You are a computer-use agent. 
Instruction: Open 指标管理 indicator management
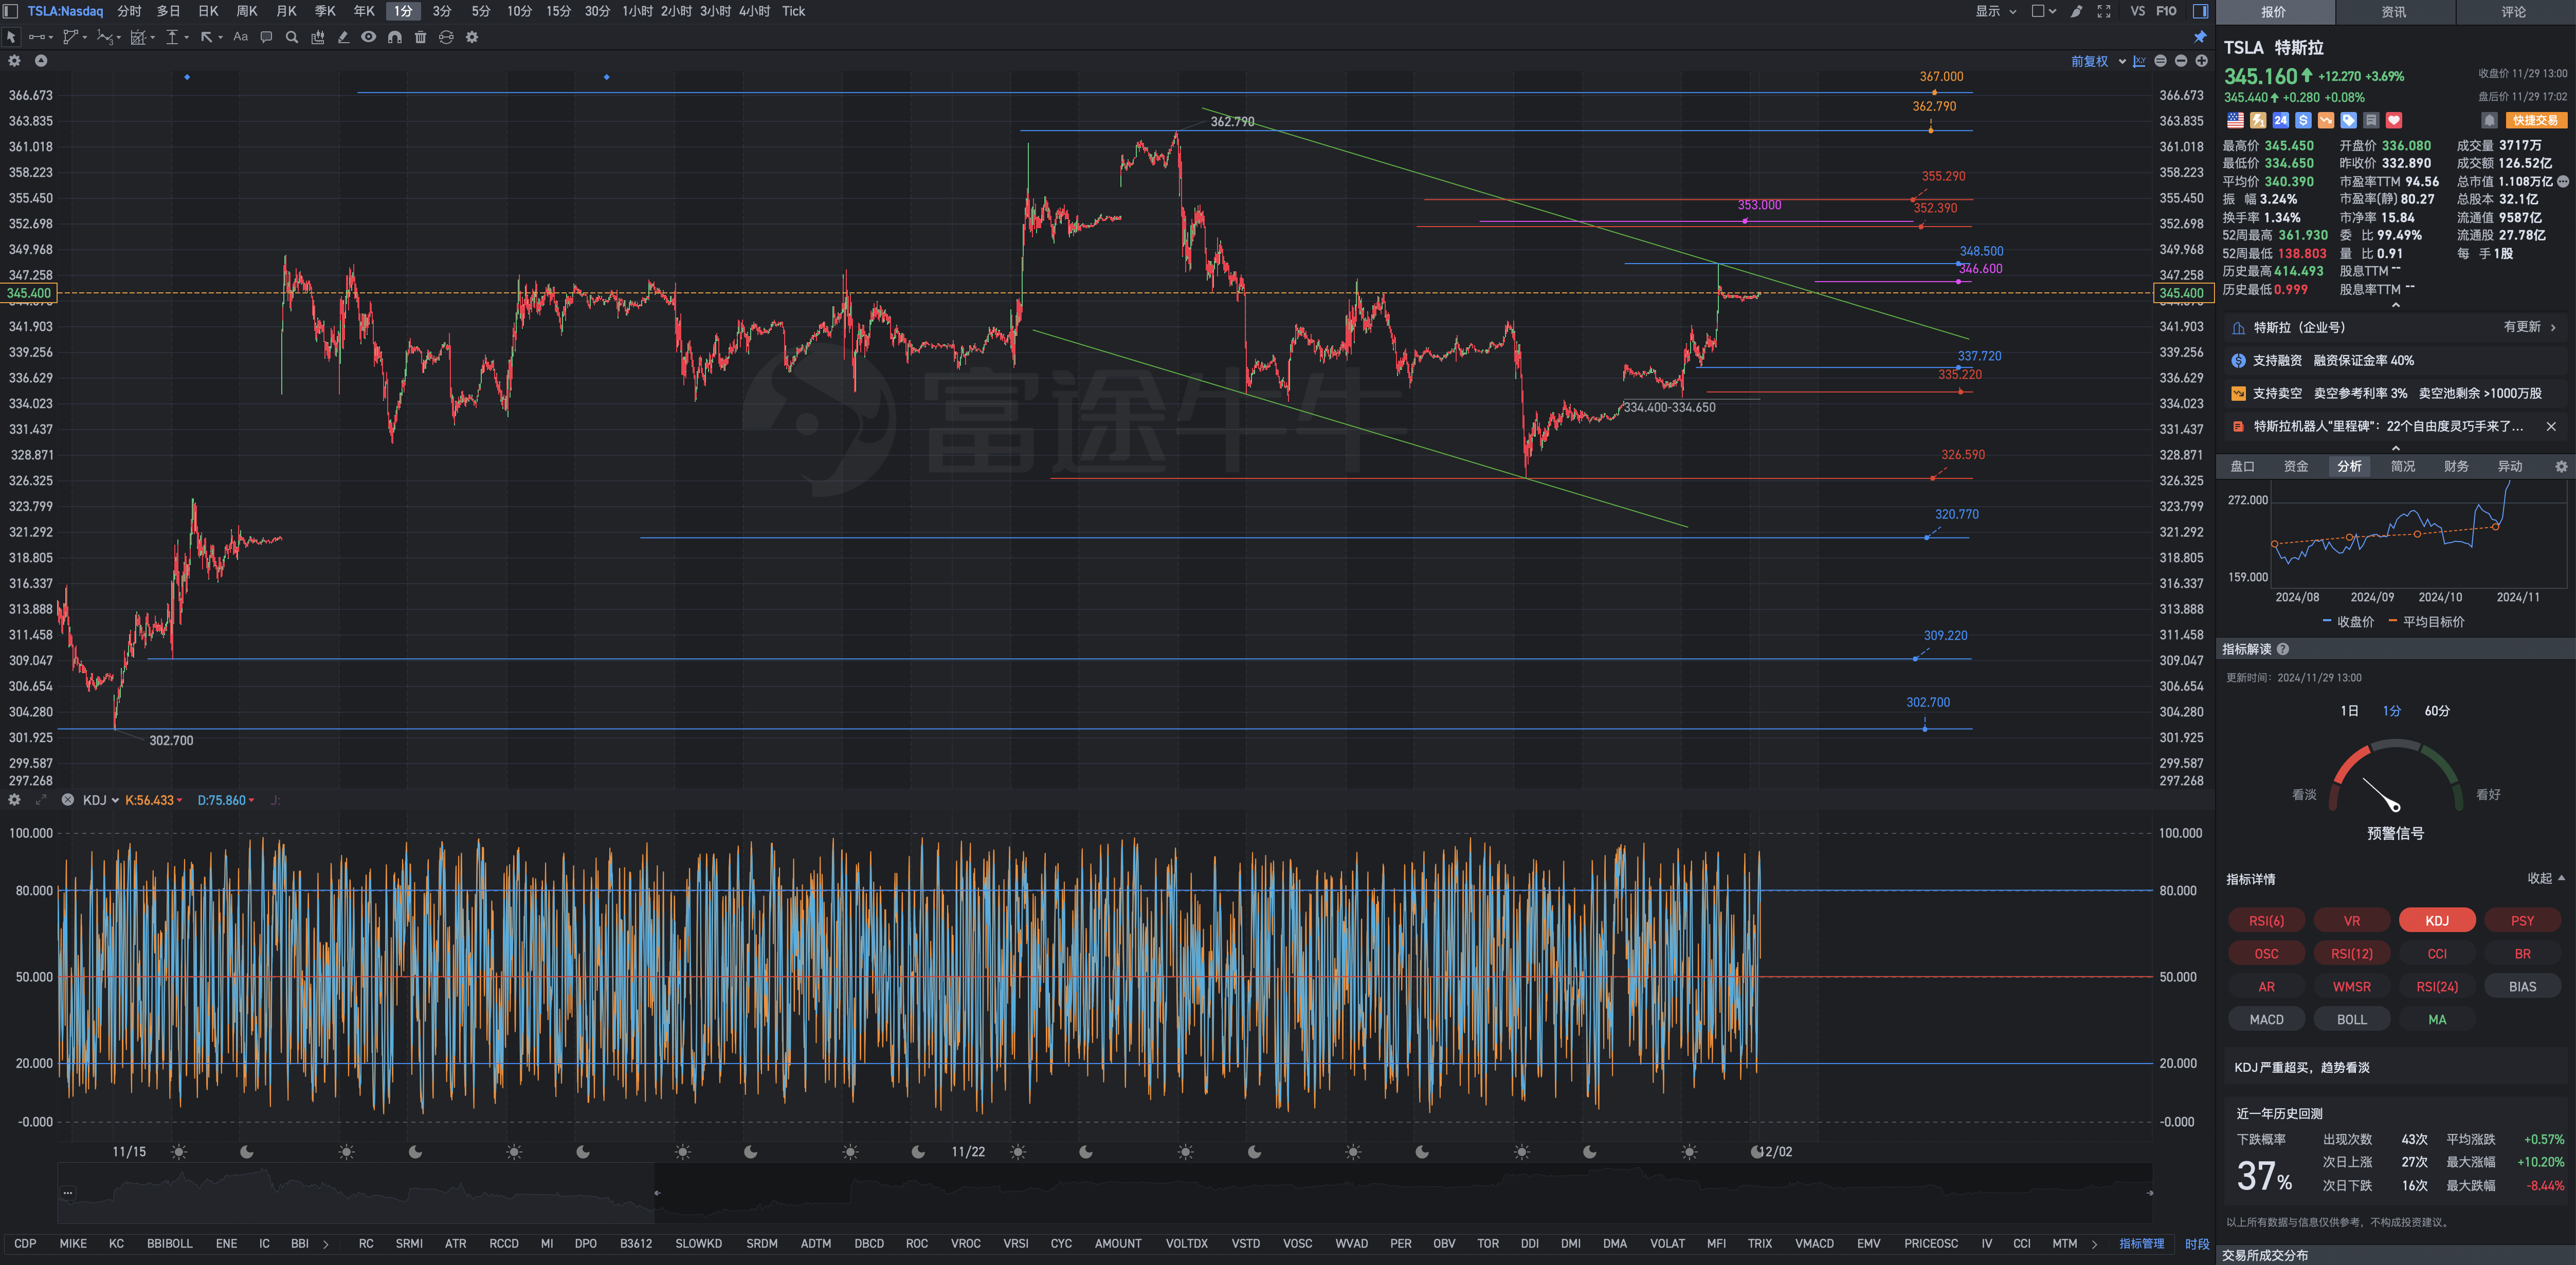2141,1244
